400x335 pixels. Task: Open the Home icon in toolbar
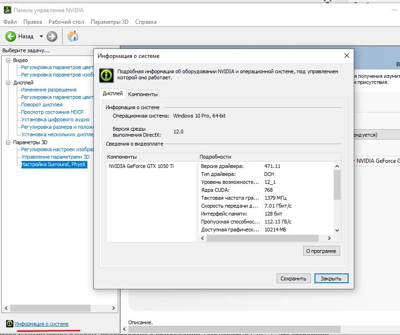pyautogui.click(x=73, y=36)
